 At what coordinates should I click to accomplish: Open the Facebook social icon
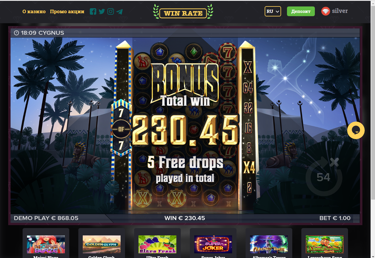point(93,11)
